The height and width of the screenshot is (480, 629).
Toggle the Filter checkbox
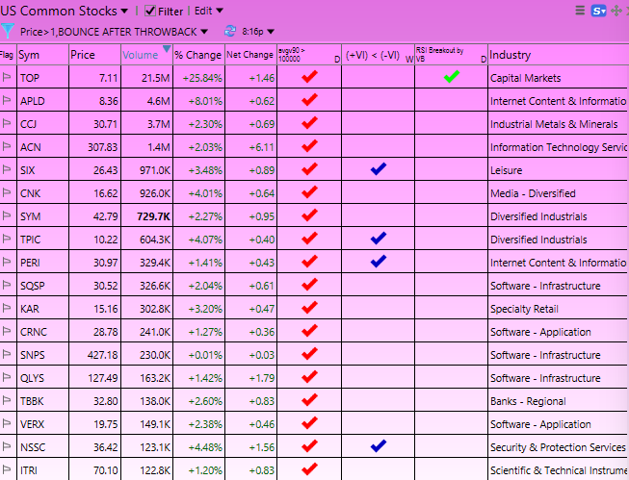[x=150, y=11]
